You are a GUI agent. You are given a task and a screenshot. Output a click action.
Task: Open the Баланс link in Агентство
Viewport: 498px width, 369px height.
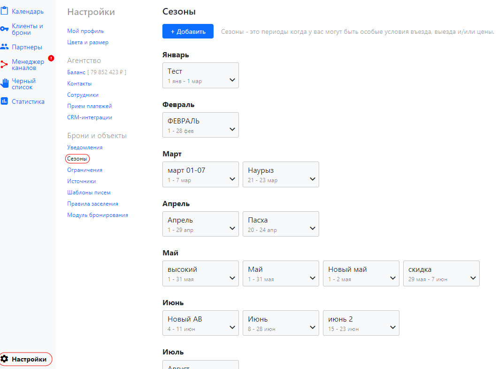pyautogui.click(x=76, y=72)
